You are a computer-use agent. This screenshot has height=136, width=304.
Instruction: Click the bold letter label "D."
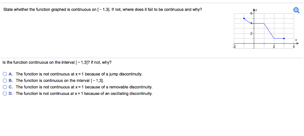coord(10,94)
